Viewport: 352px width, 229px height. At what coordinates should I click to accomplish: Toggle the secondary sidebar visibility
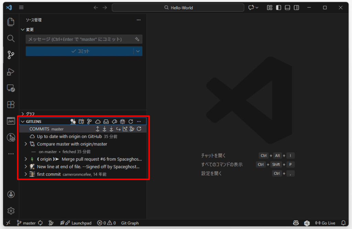pos(296,7)
